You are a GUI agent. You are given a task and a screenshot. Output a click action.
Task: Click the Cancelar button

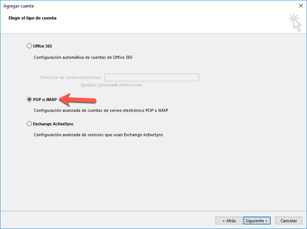coord(289,221)
